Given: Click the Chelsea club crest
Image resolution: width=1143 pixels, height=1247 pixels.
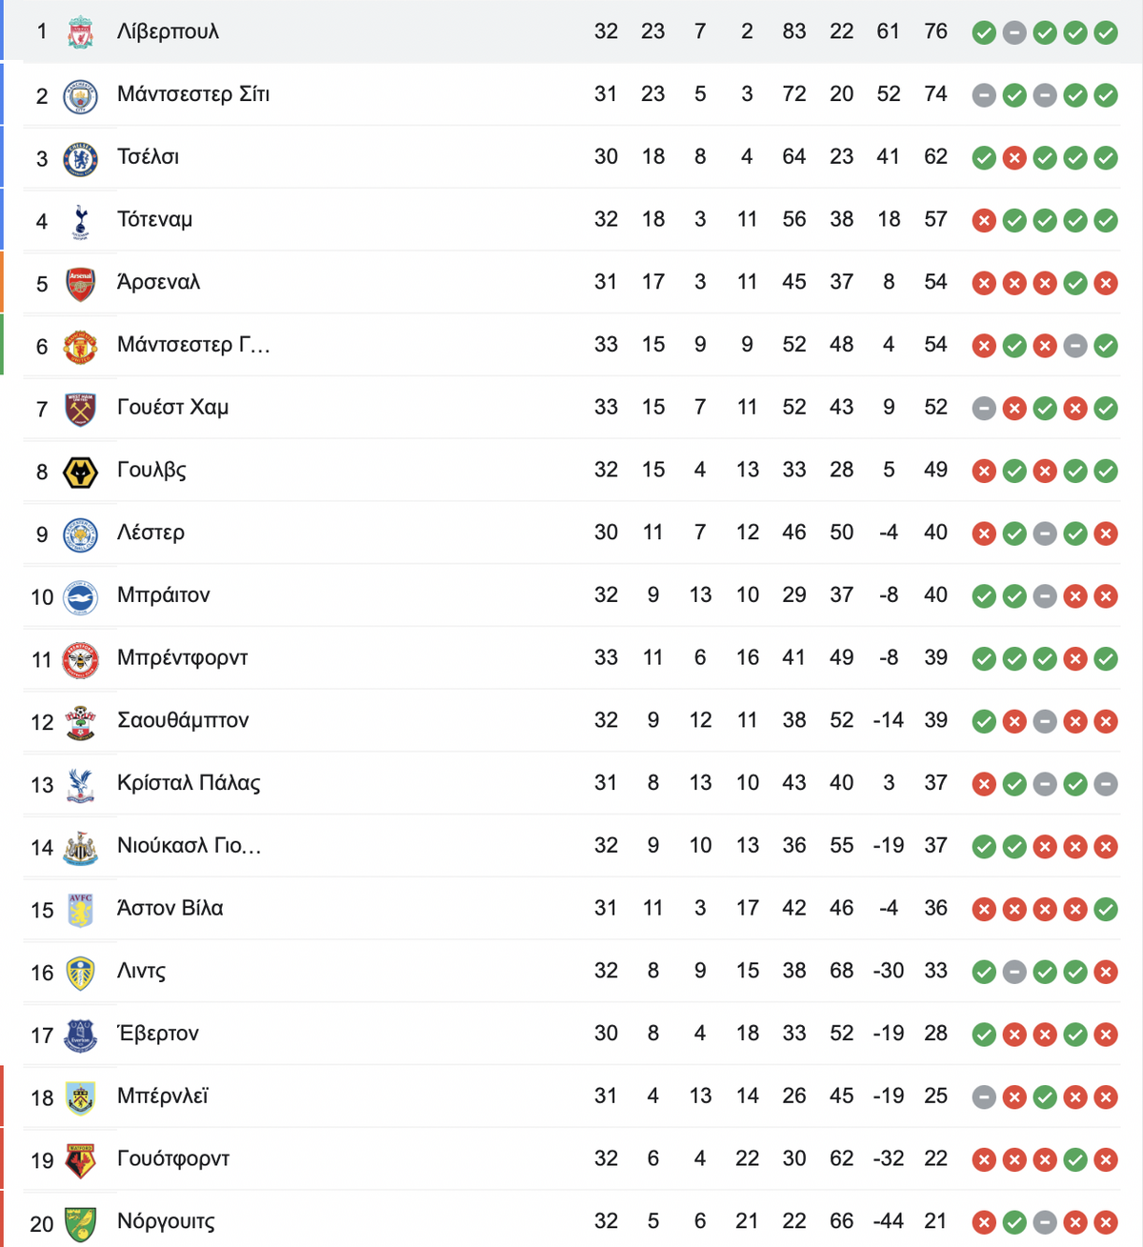Looking at the screenshot, I should coord(81,158).
